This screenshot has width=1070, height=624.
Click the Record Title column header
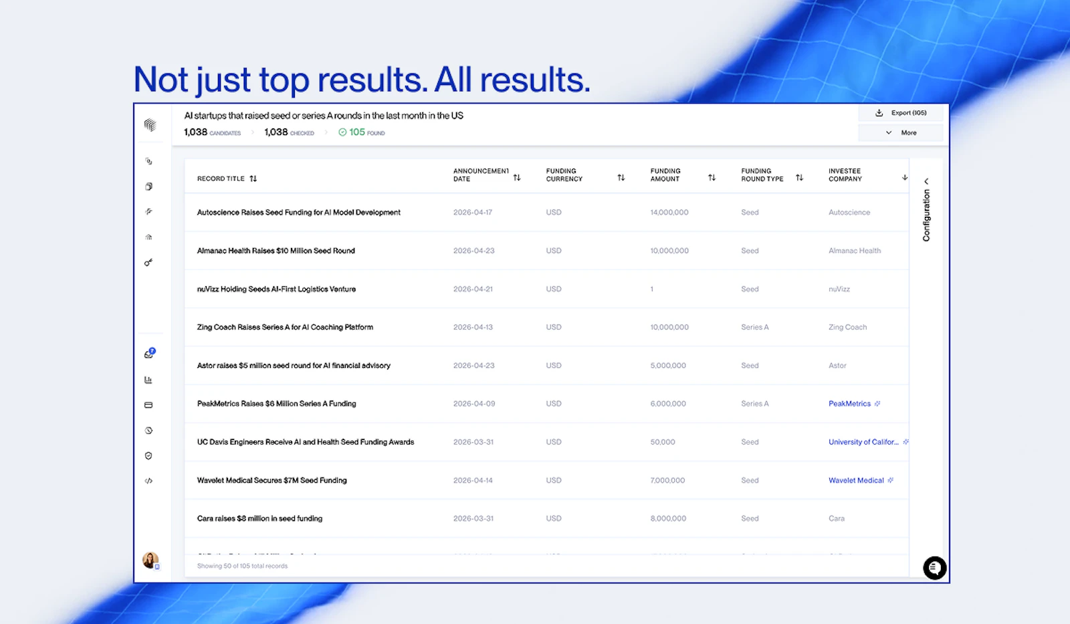click(x=221, y=179)
